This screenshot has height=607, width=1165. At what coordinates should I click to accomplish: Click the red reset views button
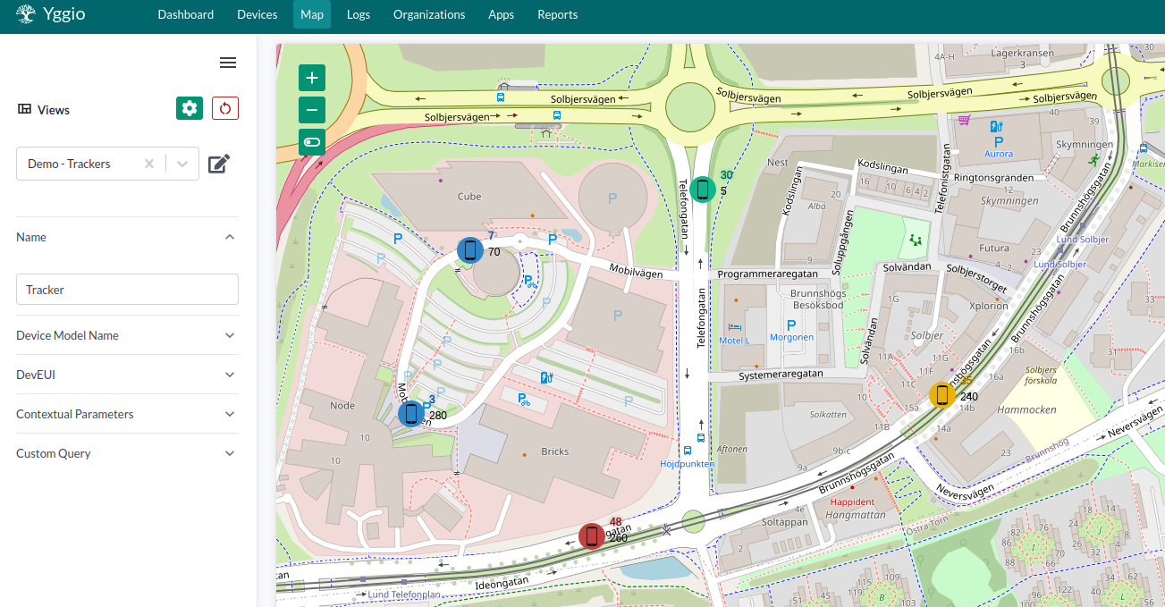pyautogui.click(x=225, y=108)
